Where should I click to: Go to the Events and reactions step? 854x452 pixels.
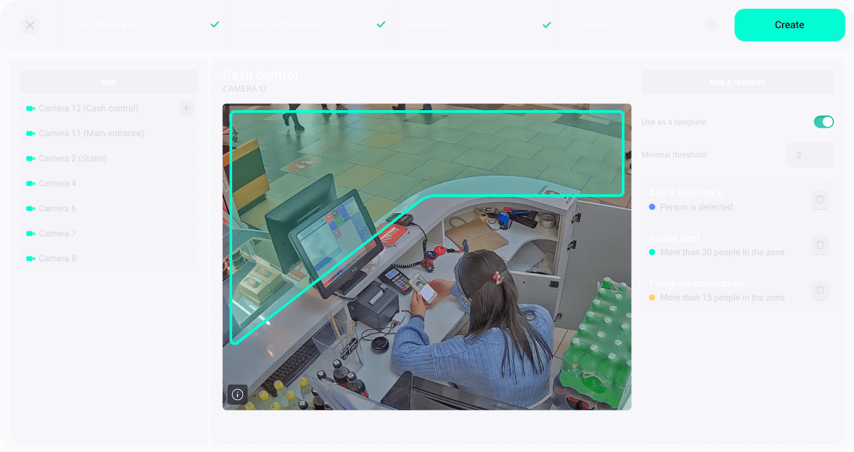pos(281,25)
